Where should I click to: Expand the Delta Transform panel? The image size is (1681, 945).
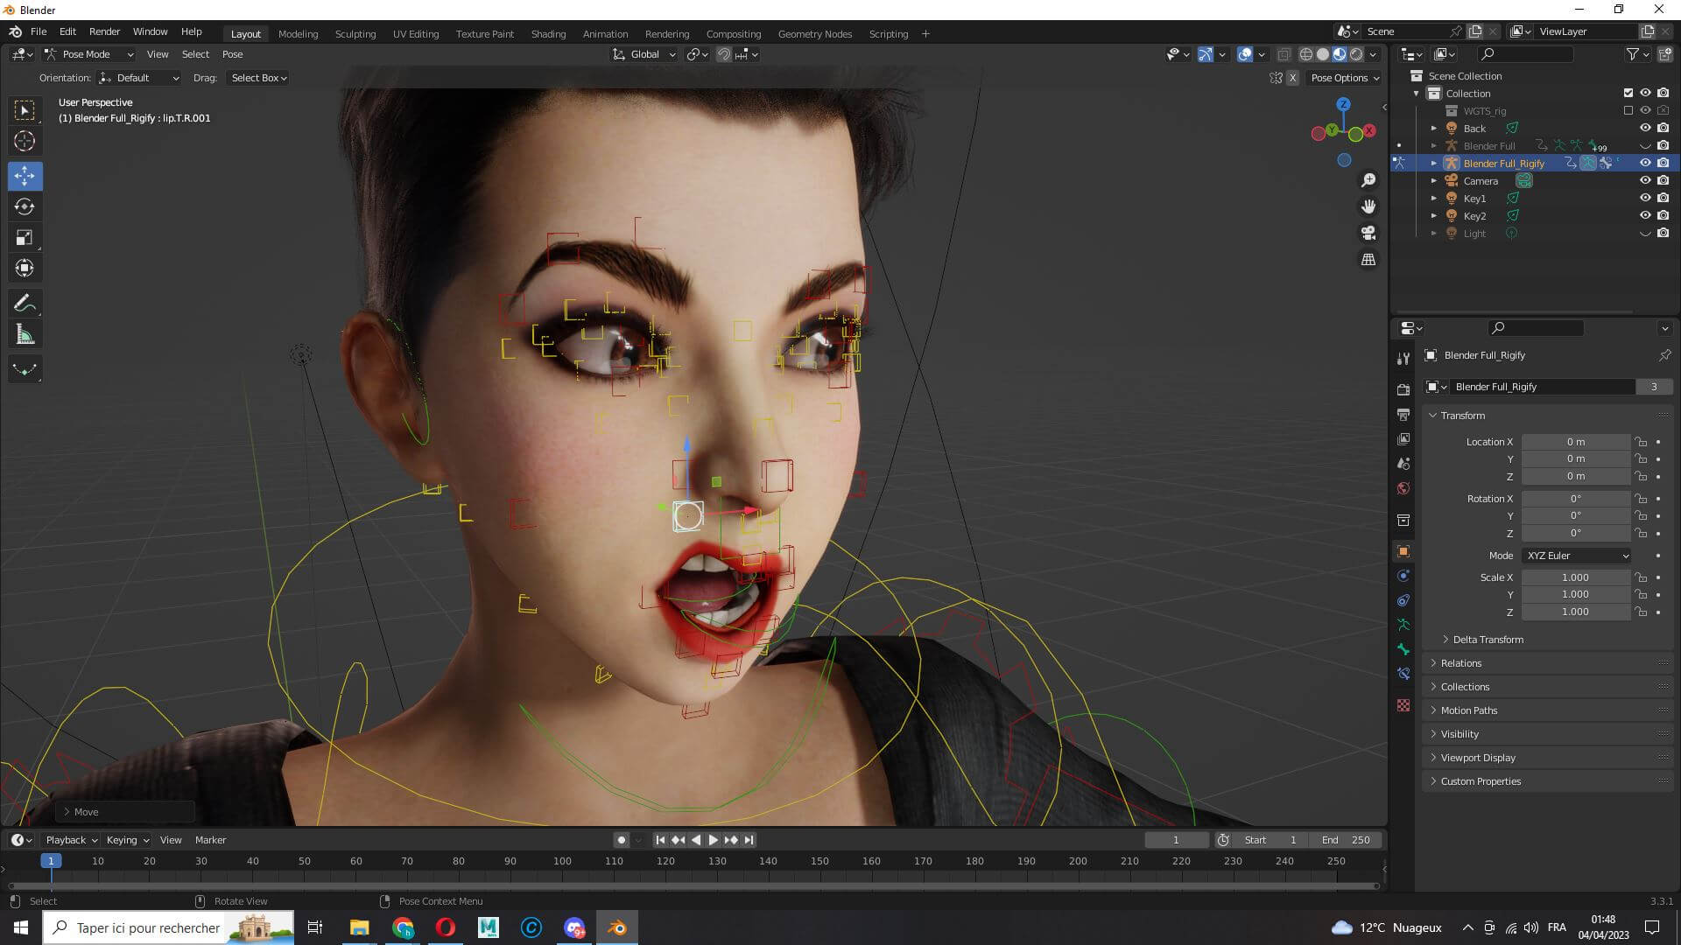tap(1488, 640)
